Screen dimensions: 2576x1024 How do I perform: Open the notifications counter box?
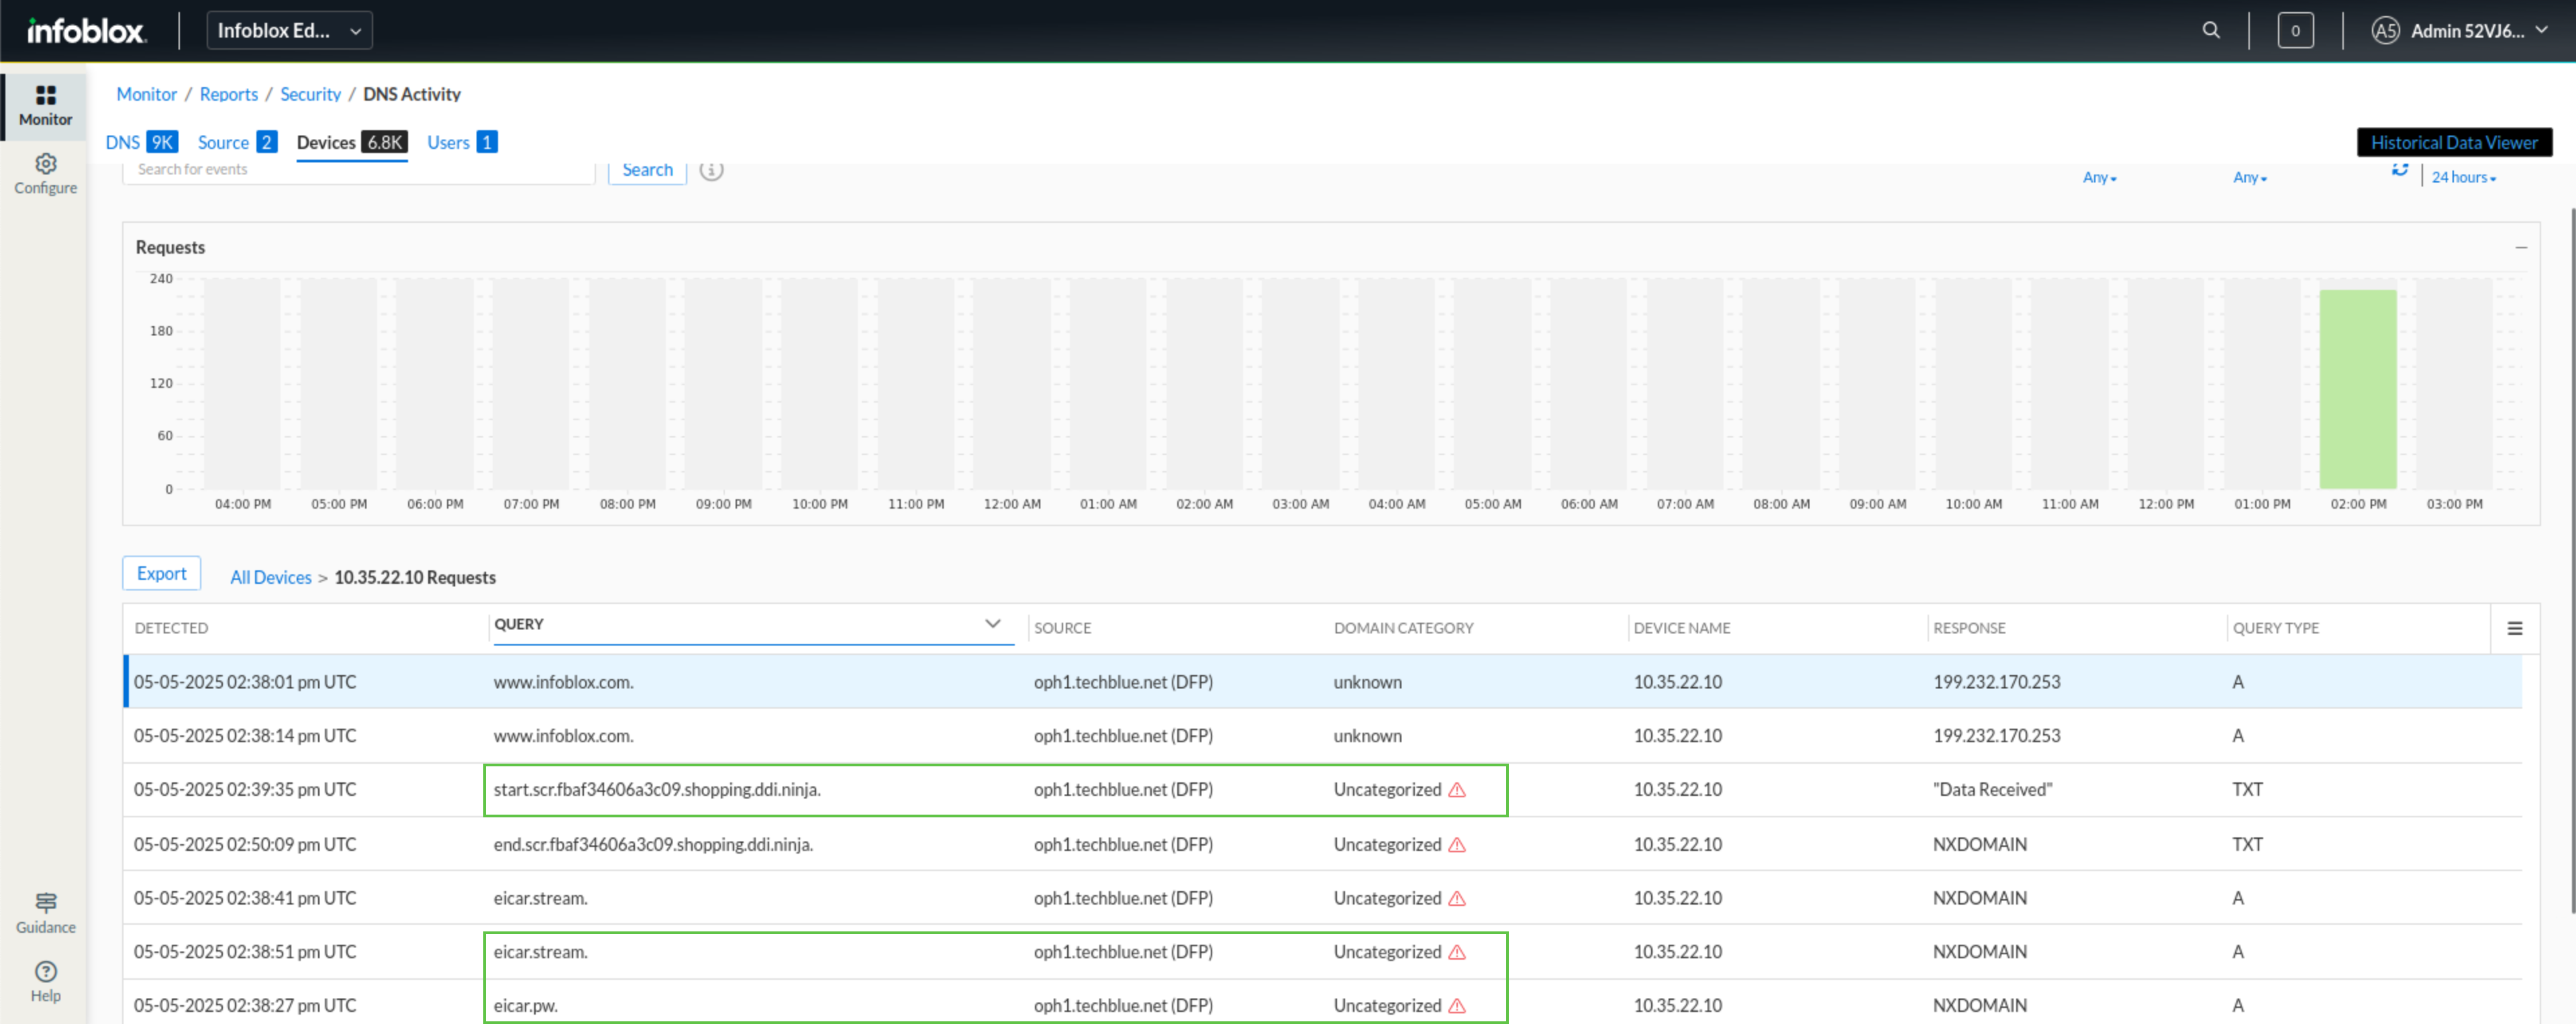(2295, 30)
